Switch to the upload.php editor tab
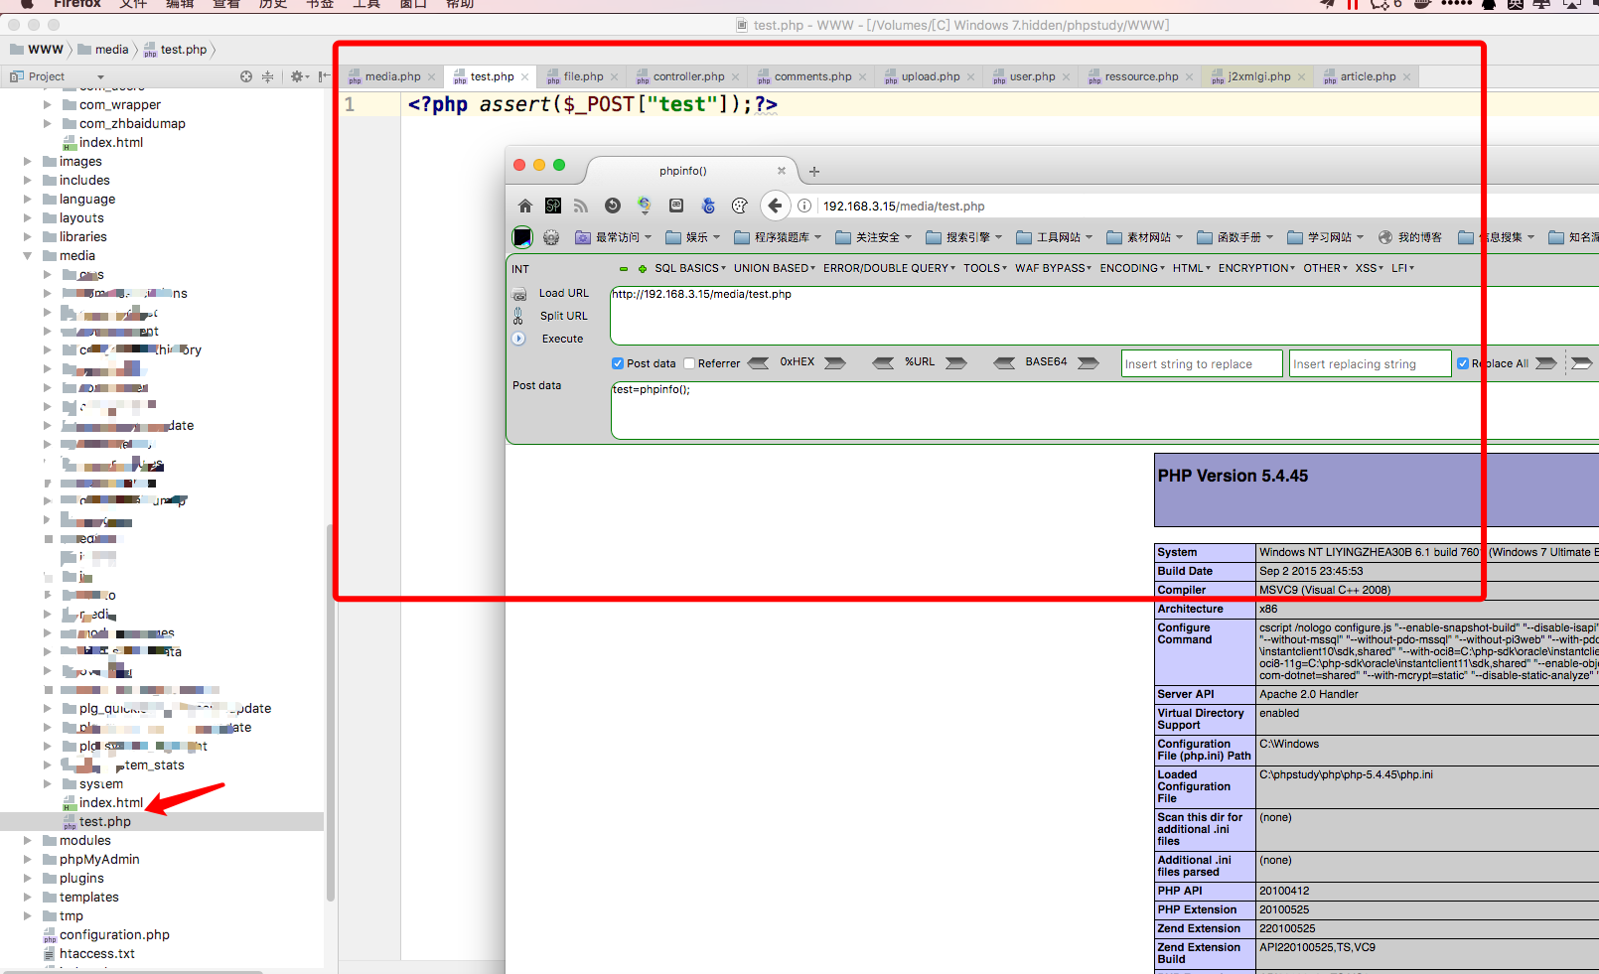 [931, 76]
